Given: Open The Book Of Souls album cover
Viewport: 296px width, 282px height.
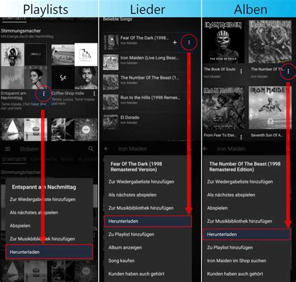Looking at the screenshot, I should coord(224,41).
